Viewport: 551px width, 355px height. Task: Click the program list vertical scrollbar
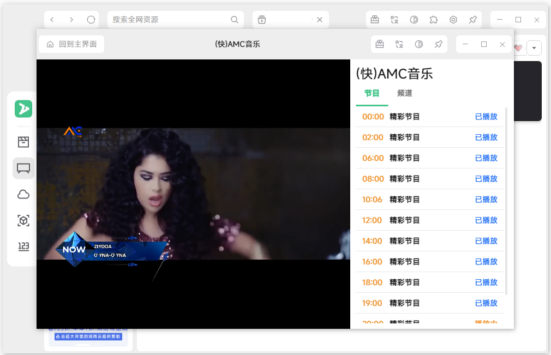click(x=506, y=201)
